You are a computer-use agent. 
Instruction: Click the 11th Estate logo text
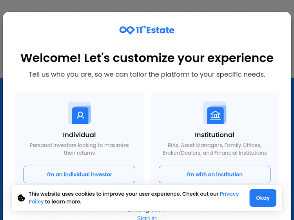[x=155, y=30]
